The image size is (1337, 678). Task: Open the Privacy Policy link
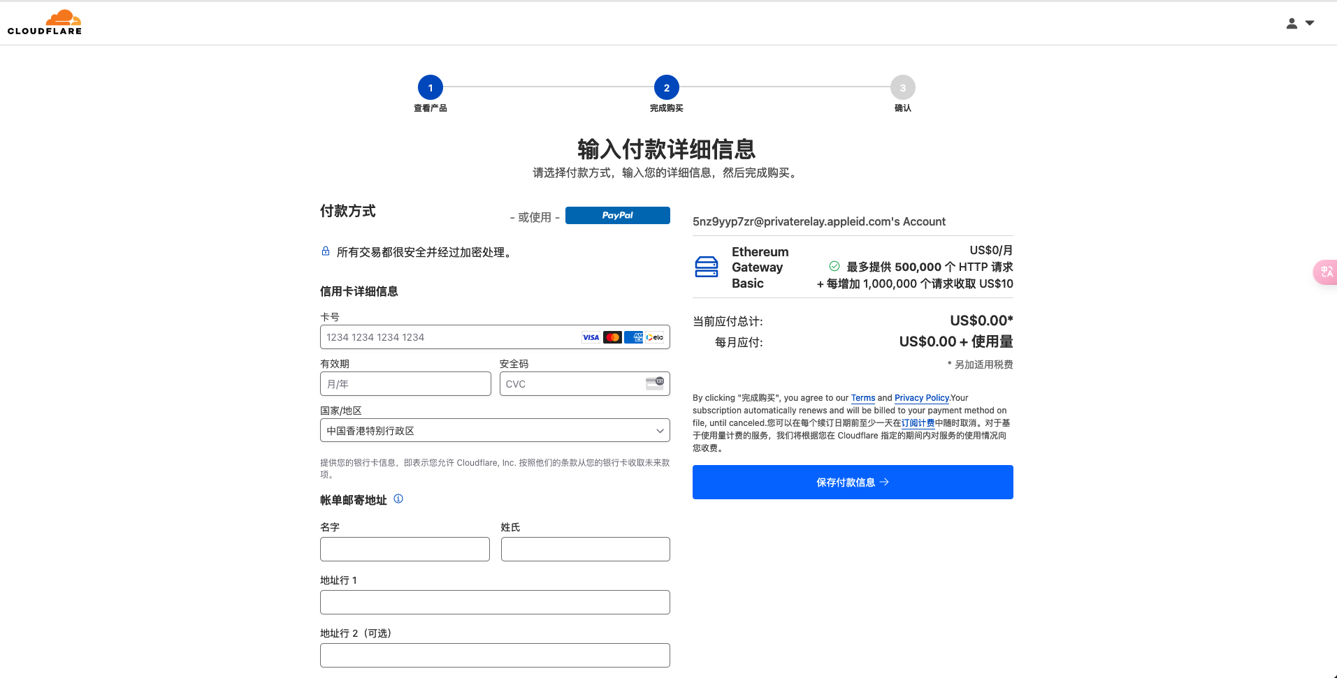click(921, 398)
